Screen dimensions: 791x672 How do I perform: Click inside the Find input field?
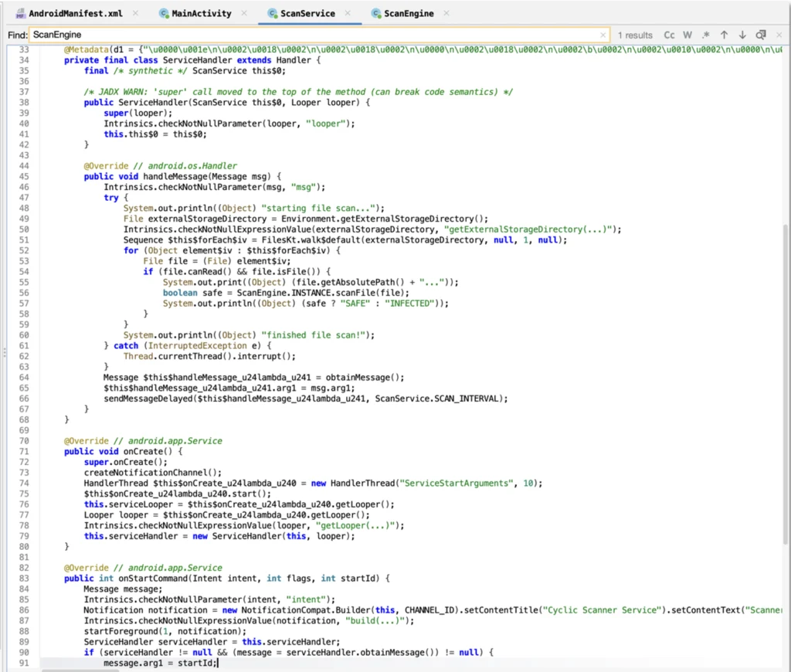tap(309, 36)
